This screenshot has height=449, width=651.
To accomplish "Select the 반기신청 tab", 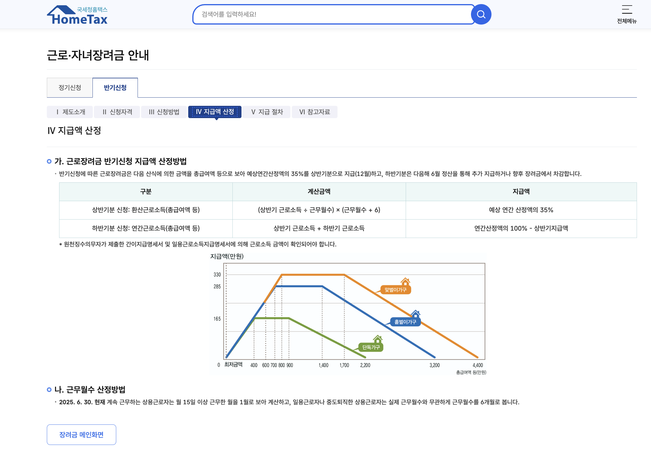I will pos(115,88).
